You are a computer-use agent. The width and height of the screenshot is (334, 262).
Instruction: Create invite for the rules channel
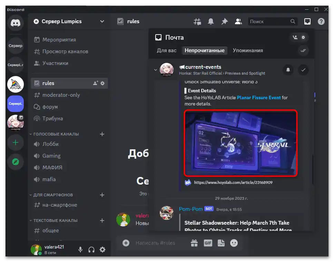pos(96,83)
